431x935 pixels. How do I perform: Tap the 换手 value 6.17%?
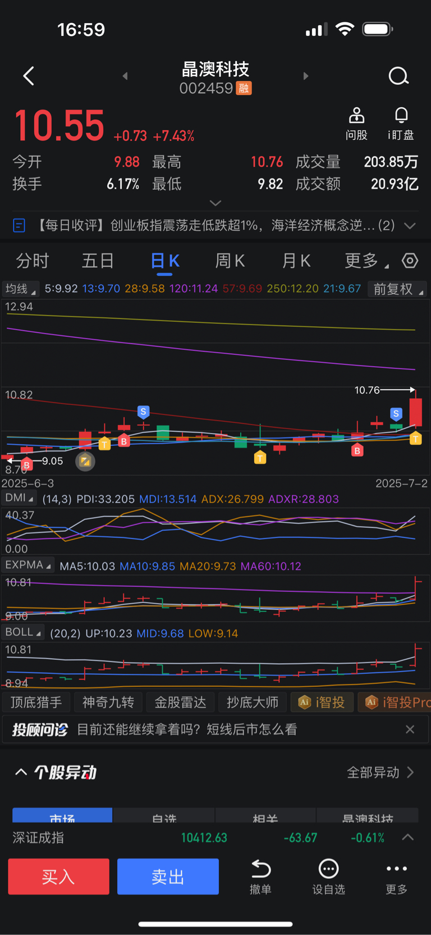123,184
